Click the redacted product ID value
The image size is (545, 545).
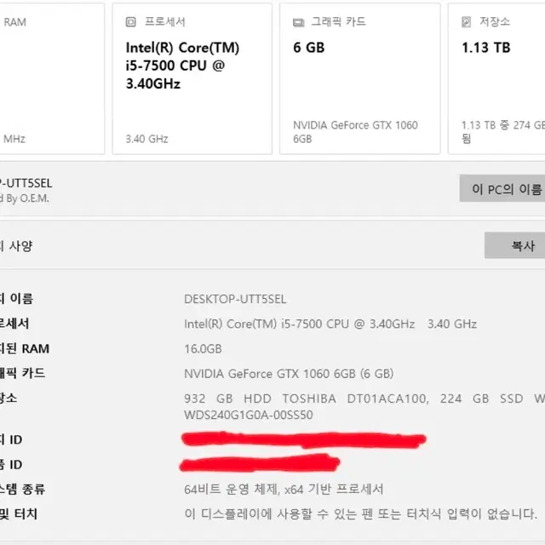coord(260,463)
